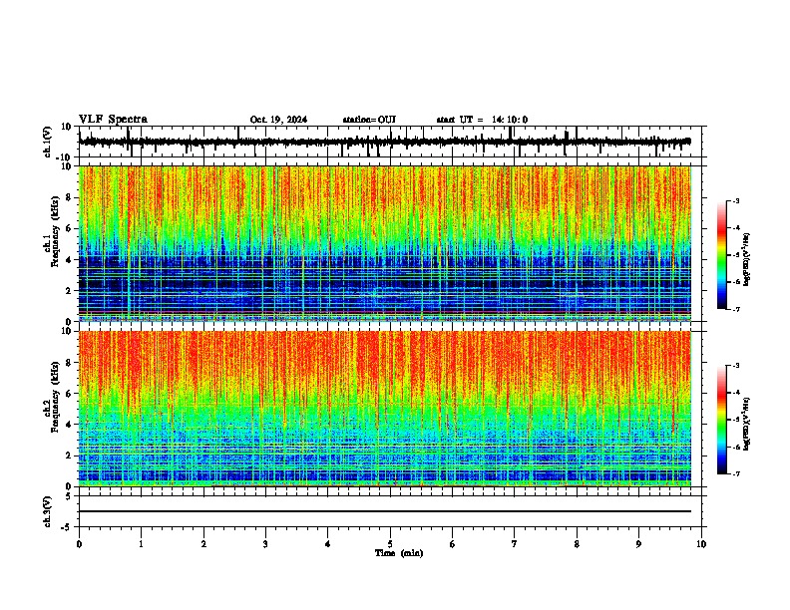This screenshot has height=610, width=790.
Task: Click time axis tick label "4"
Action: click(328, 544)
